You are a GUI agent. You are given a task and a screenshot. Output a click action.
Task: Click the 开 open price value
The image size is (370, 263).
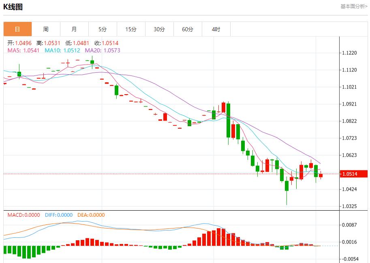pyautogui.click(x=18, y=42)
